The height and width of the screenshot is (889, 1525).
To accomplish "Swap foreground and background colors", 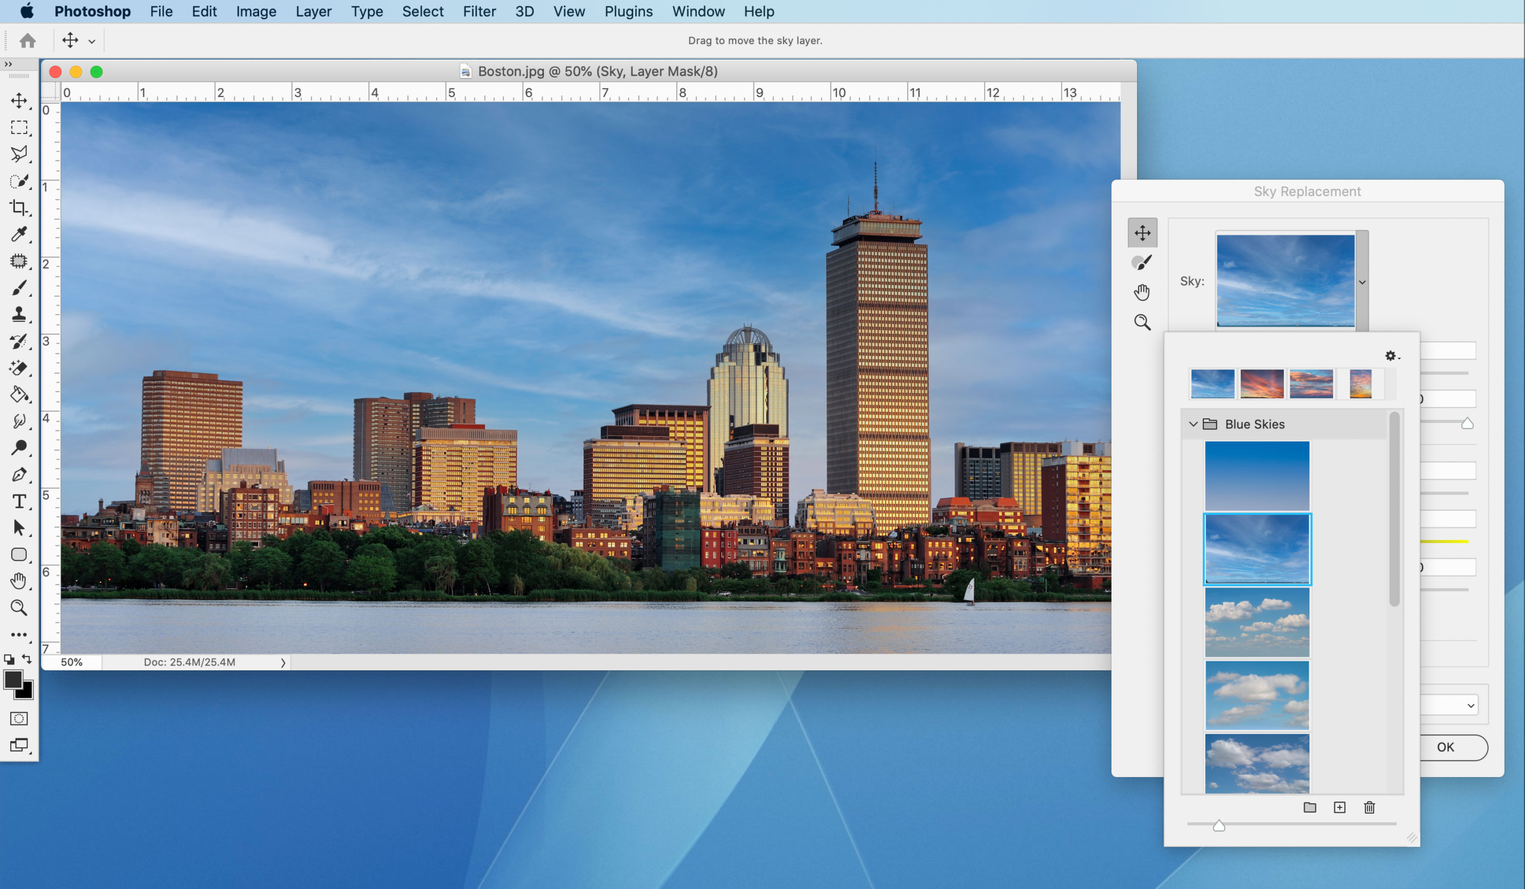I will (x=27, y=658).
